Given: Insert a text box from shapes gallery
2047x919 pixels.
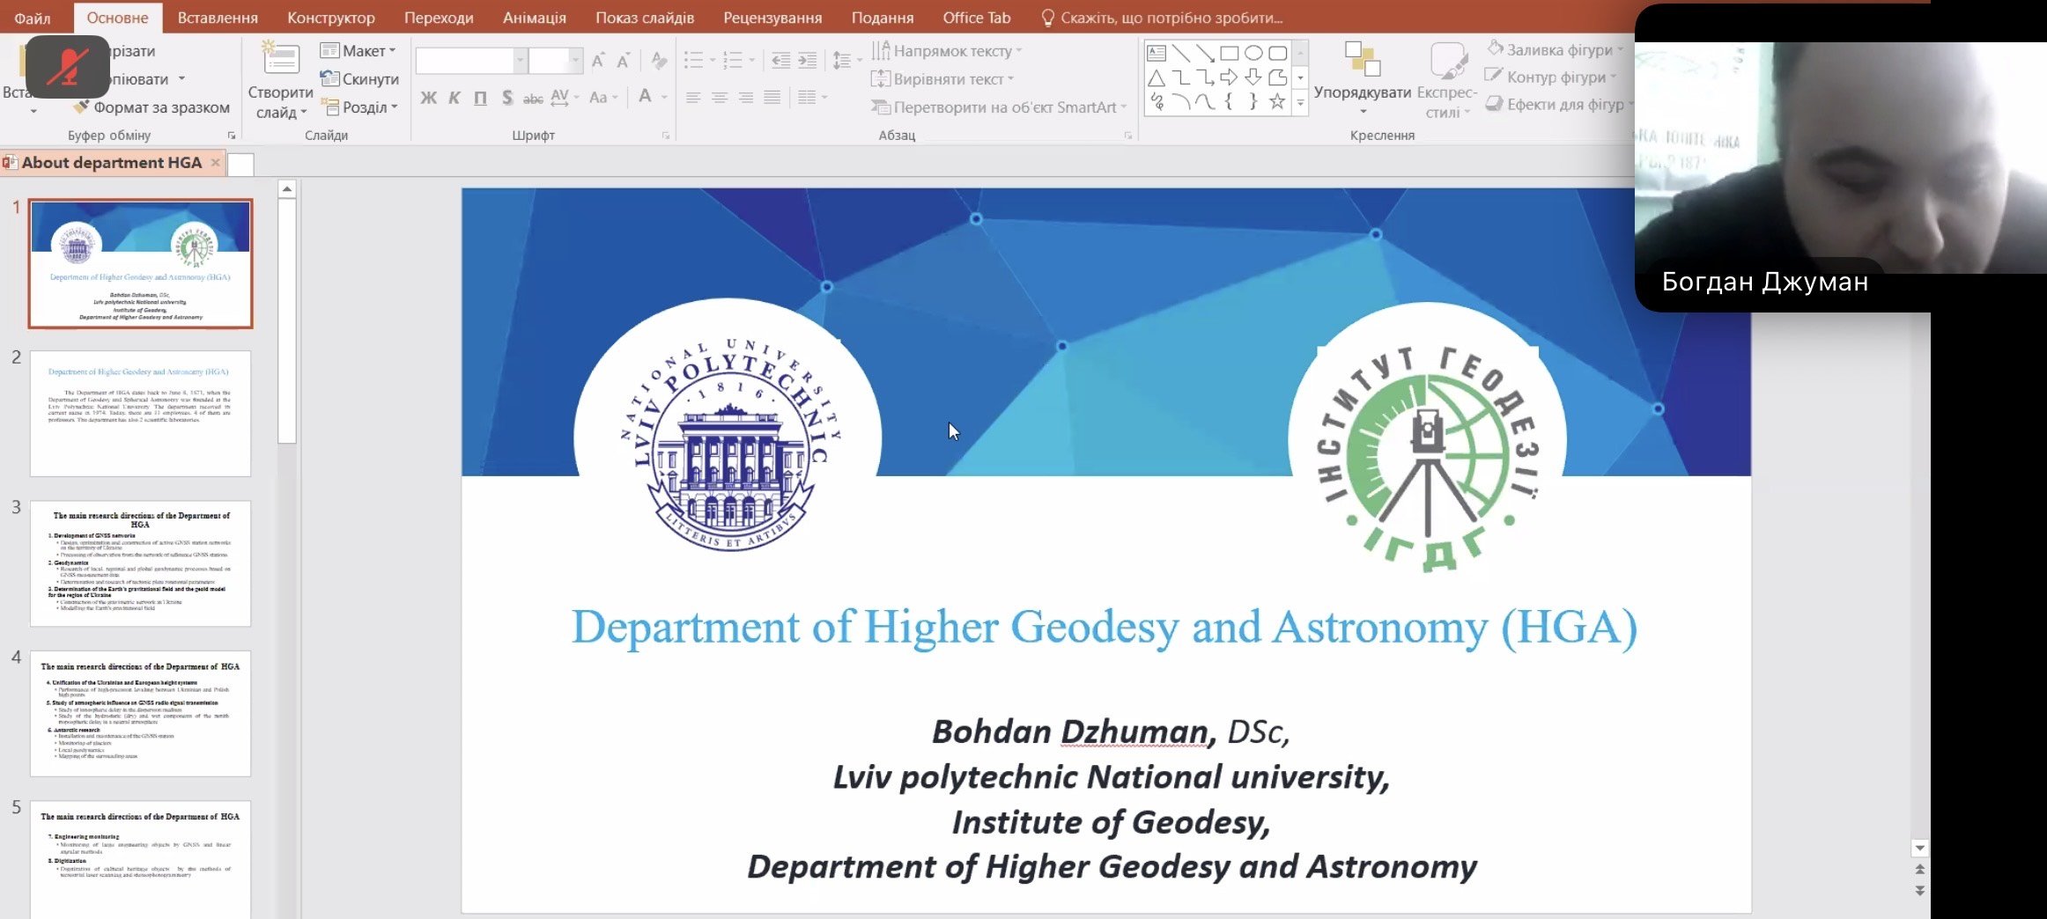Looking at the screenshot, I should (x=1157, y=54).
